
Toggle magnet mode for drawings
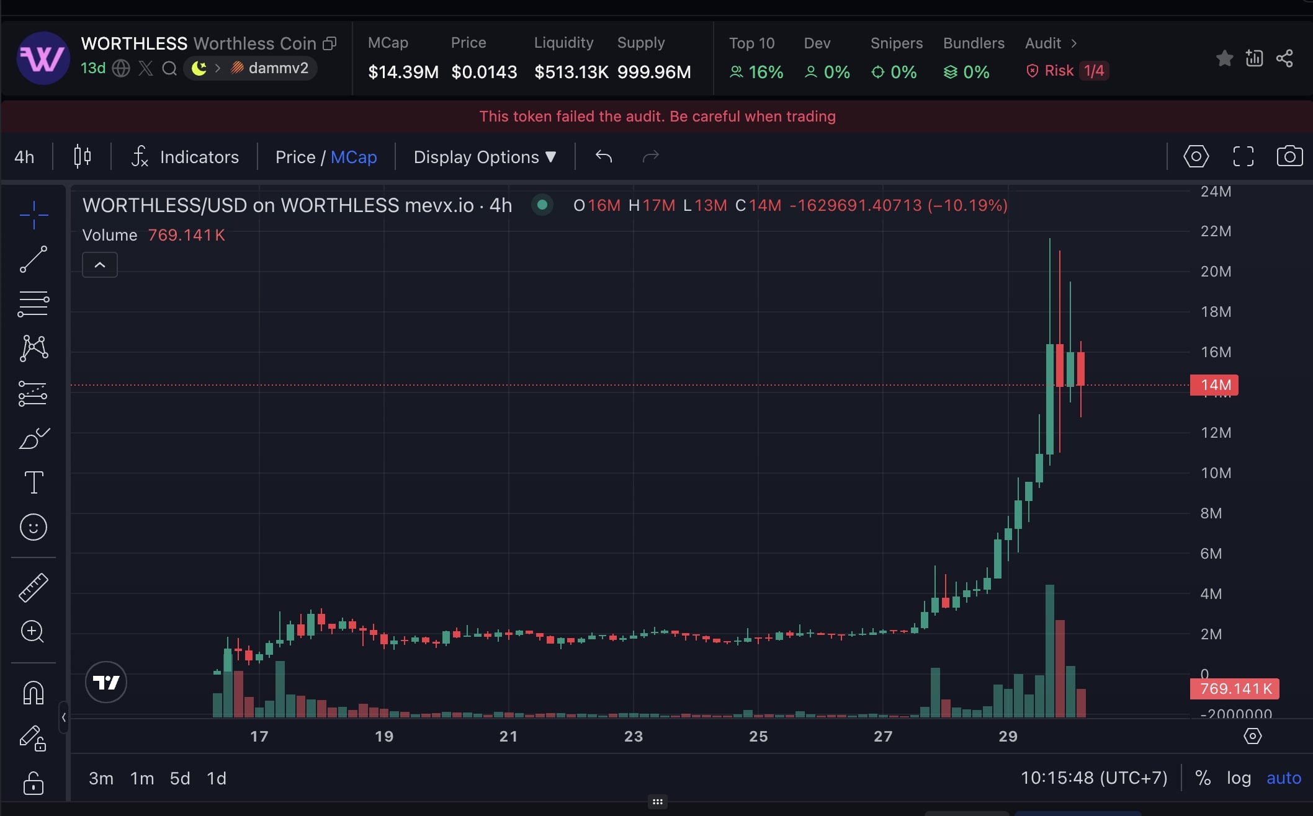34,693
